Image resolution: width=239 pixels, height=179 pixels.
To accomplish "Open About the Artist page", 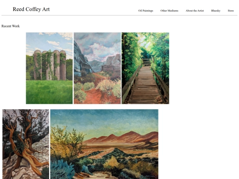I will click(x=195, y=11).
